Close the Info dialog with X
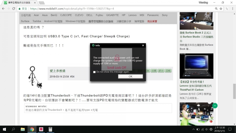The image size is (236, 133). 143,45
